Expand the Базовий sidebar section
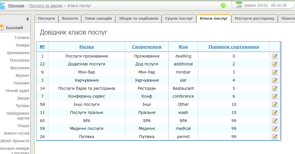The image size is (295, 154). 14,28
